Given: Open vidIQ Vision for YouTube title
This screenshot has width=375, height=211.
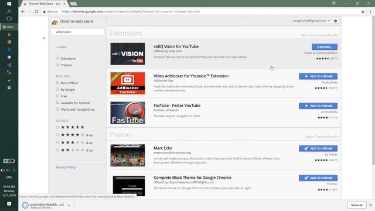Looking at the screenshot, I should 176,46.
